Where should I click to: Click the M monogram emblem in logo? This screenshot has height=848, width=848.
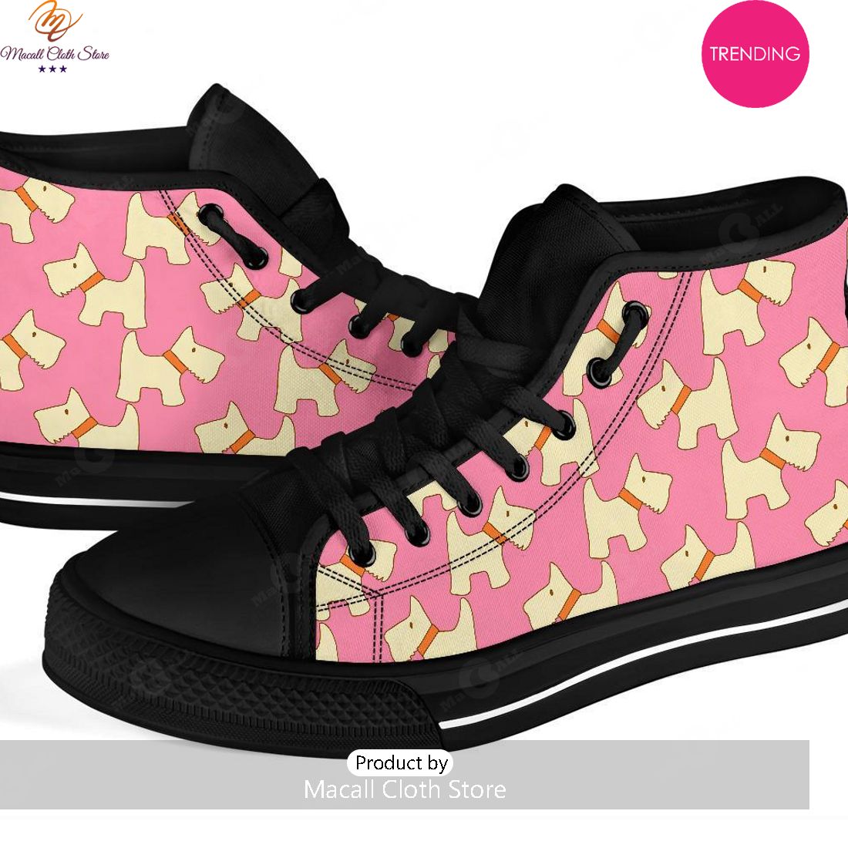tap(56, 22)
